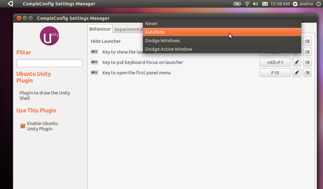Open the battery indicator

click(237, 4)
